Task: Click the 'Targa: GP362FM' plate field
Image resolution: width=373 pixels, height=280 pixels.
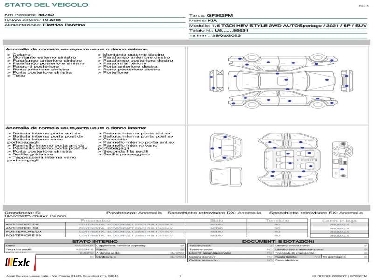Action: click(211, 15)
